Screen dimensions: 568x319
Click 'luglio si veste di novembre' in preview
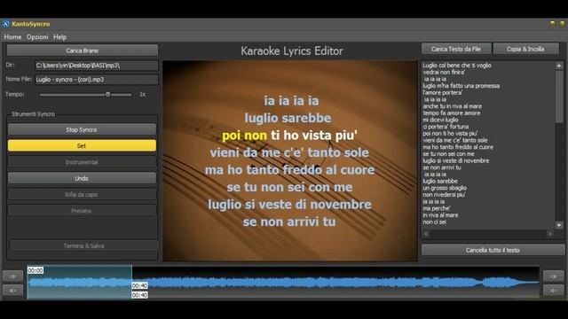tap(289, 205)
